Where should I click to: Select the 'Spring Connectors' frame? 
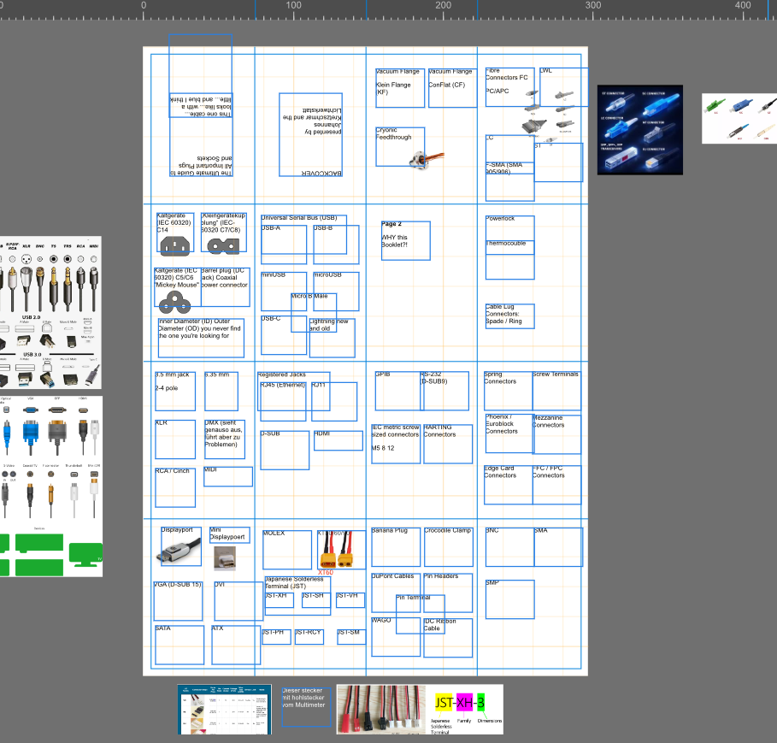click(509, 391)
